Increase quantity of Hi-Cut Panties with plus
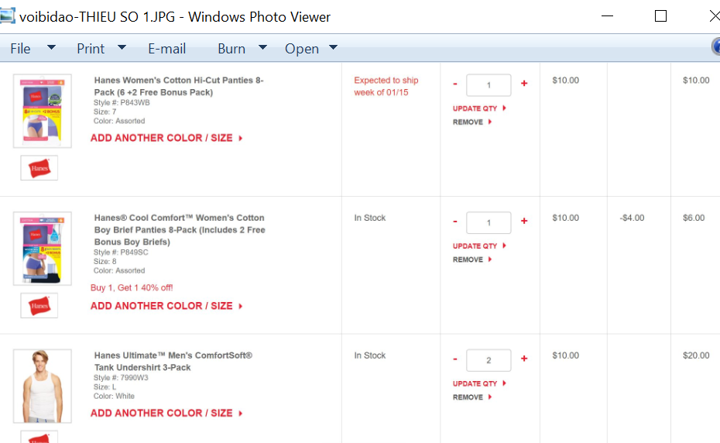 click(524, 84)
